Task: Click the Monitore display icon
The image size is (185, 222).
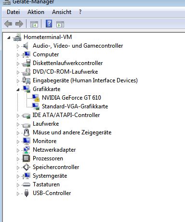Action: 26,141
